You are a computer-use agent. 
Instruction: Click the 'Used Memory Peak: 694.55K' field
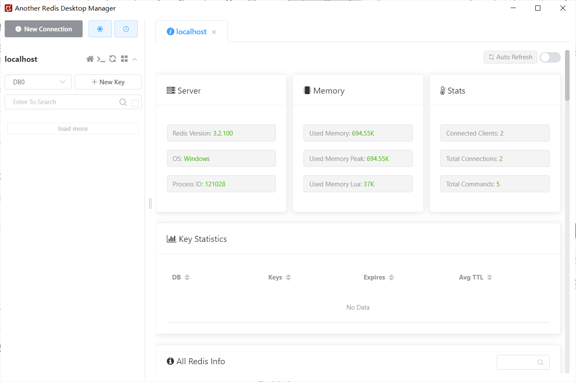(x=358, y=158)
